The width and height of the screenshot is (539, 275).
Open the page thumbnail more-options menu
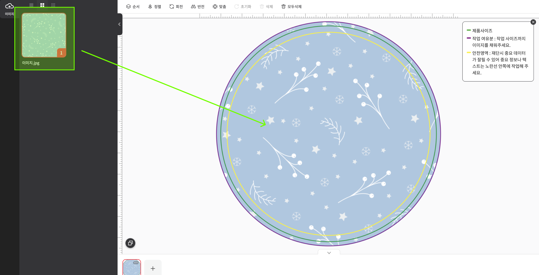point(136,263)
